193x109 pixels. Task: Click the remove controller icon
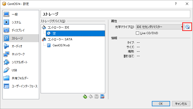91,97
